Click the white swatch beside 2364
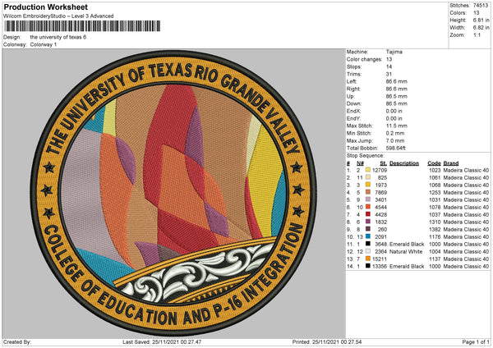This screenshot has width=493, height=348. click(368, 251)
